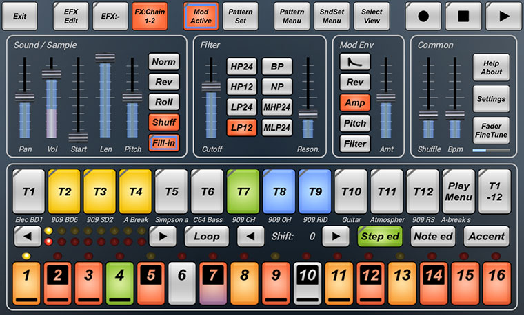The width and height of the screenshot is (524, 315).
Task: Increase shift value with right arrow
Action: coord(335,236)
